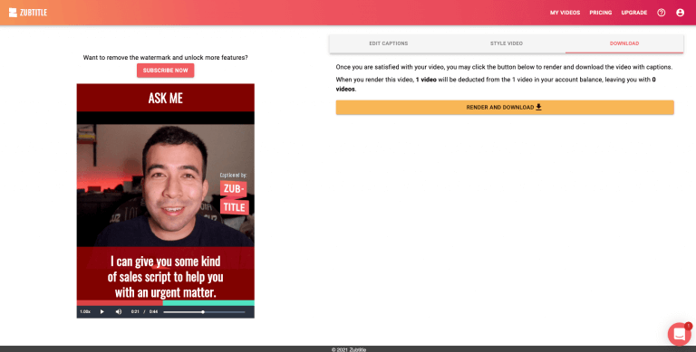Image resolution: width=696 pixels, height=352 pixels.
Task: Switch to the Edit Captions tab
Action: pos(389,43)
